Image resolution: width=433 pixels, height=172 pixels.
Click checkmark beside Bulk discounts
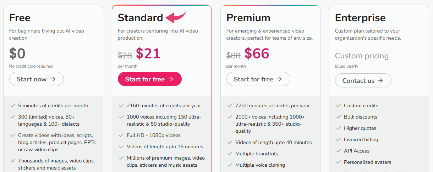338,117
